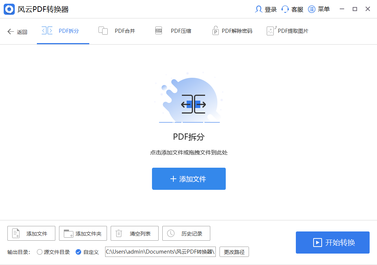
Task: Click the PDF split tab icon
Action: pos(47,31)
